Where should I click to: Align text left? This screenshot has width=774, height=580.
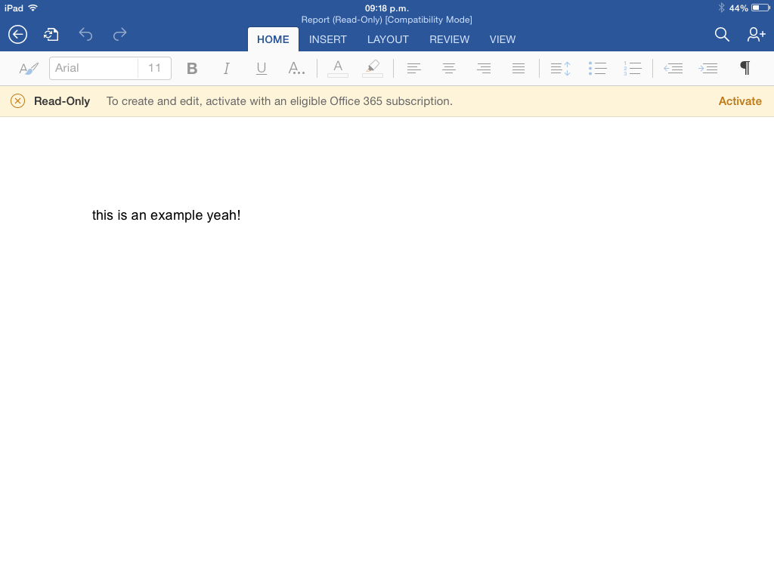(413, 68)
